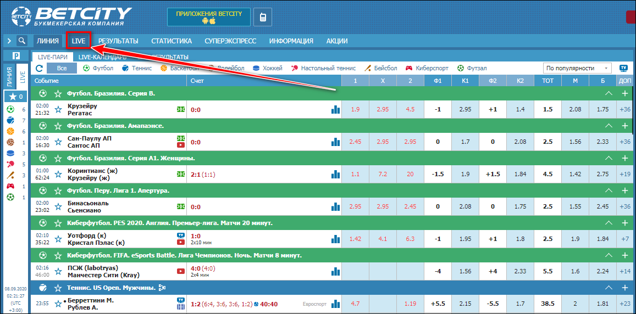
Task: Collapse the Бразилия. Серия B. section
Action: coord(608,93)
